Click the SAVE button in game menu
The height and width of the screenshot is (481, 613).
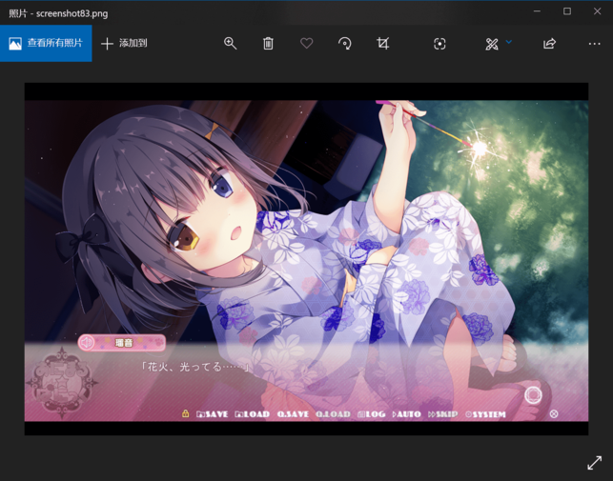(213, 414)
